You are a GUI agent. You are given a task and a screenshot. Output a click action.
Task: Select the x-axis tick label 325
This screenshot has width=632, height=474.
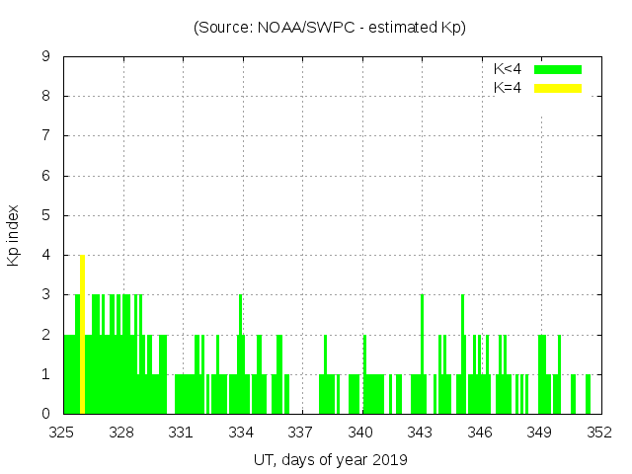62,432
